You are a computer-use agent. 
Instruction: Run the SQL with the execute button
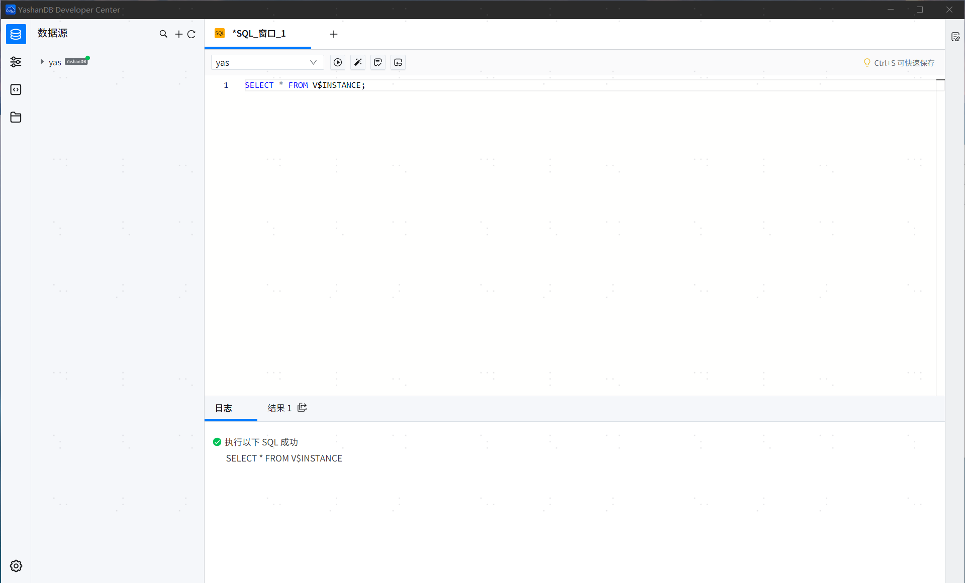[x=338, y=62]
